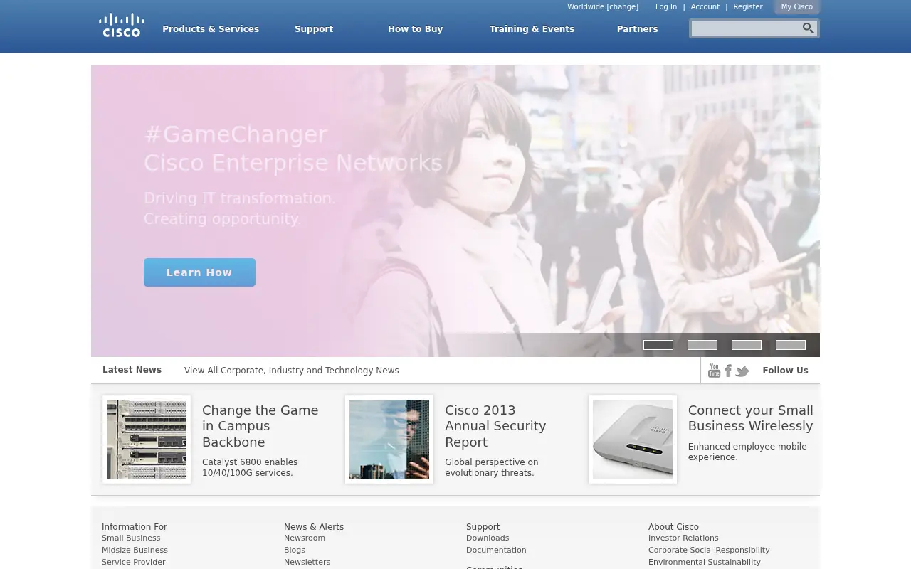Open Blogs footer link
The width and height of the screenshot is (911, 569).
(x=295, y=551)
